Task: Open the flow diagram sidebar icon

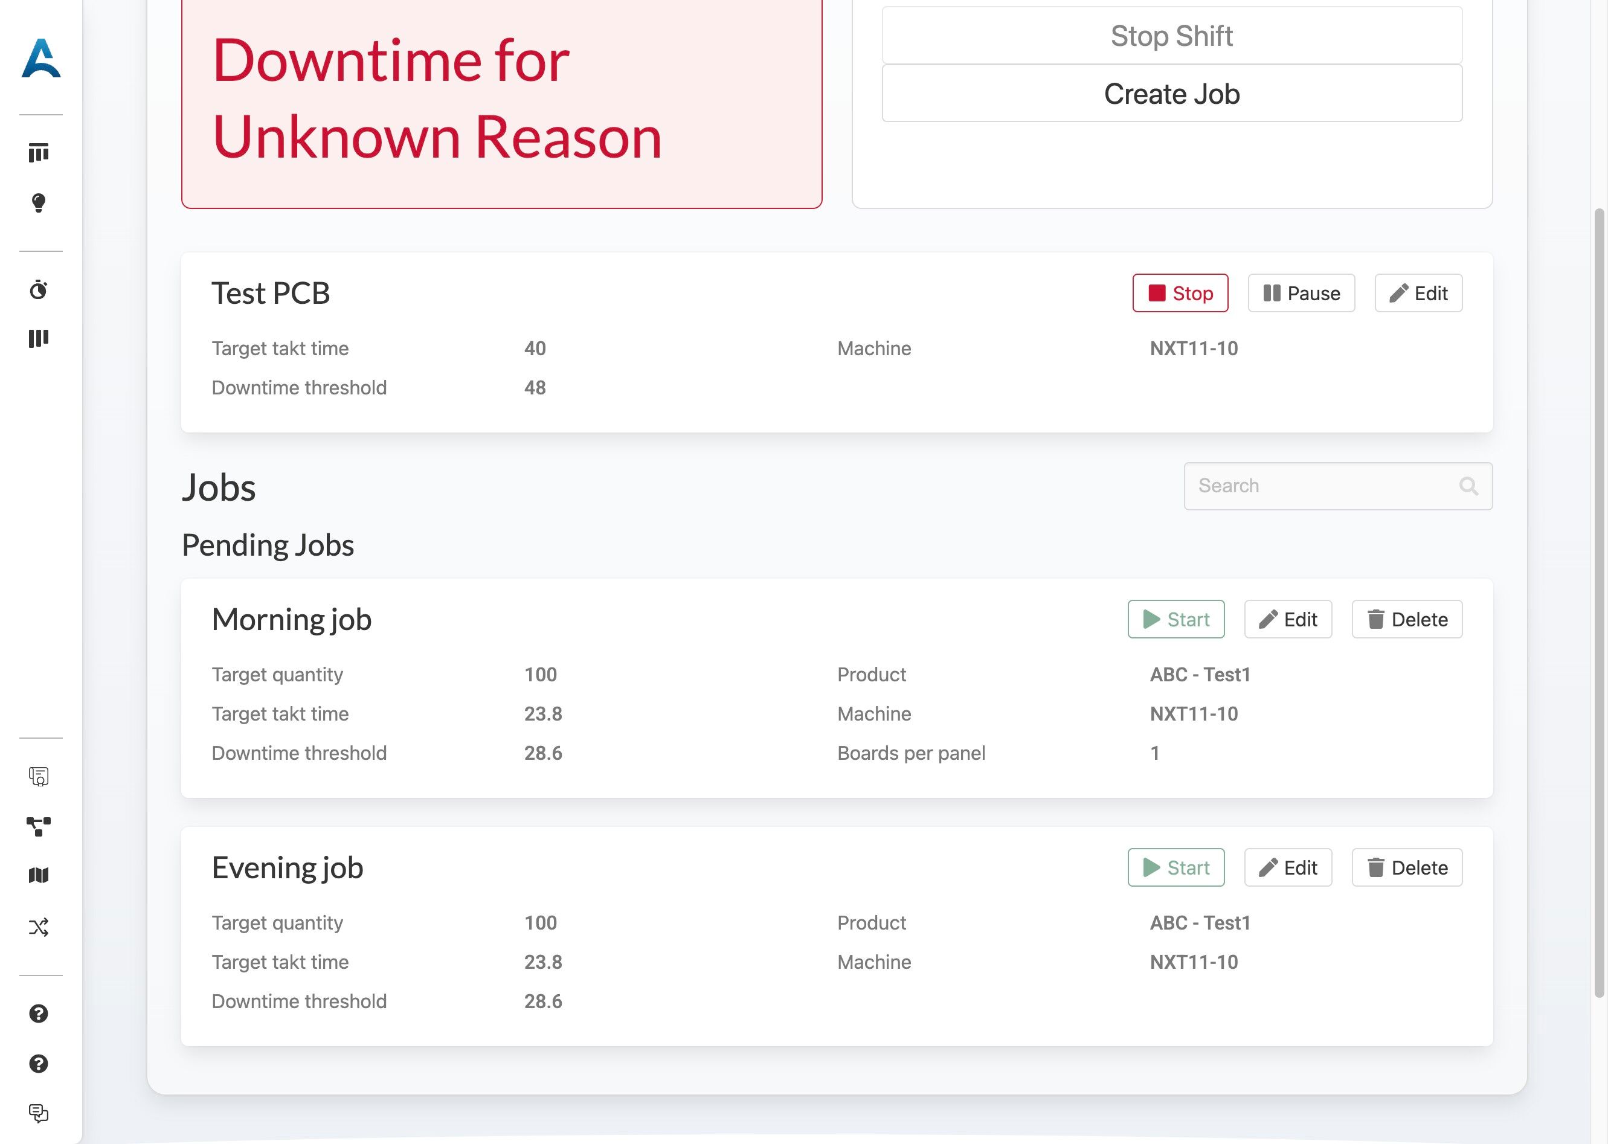Action: point(39,826)
